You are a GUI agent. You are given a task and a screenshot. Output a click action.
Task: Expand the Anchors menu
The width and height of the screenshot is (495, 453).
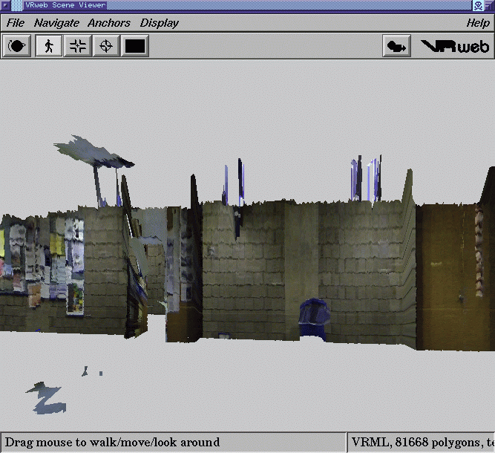(109, 23)
